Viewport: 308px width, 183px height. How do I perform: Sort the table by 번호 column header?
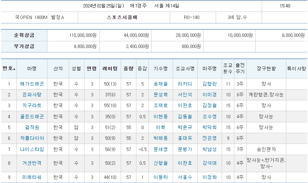pos(9,68)
